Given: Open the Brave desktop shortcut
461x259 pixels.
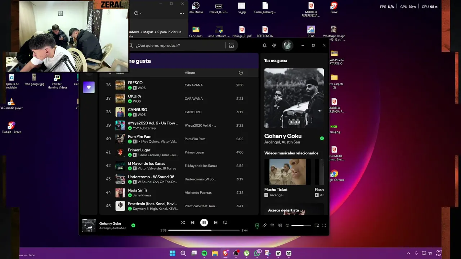Looking at the screenshot, I should (334, 8).
